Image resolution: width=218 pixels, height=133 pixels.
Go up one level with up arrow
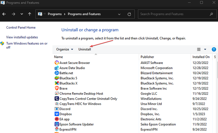[x=29, y=14]
